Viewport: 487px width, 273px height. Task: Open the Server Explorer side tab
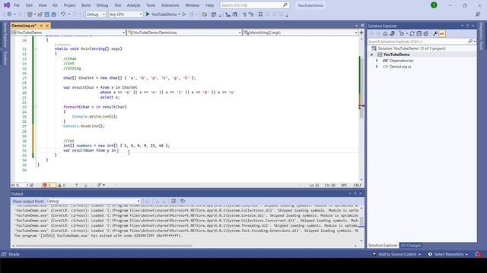click(5, 35)
